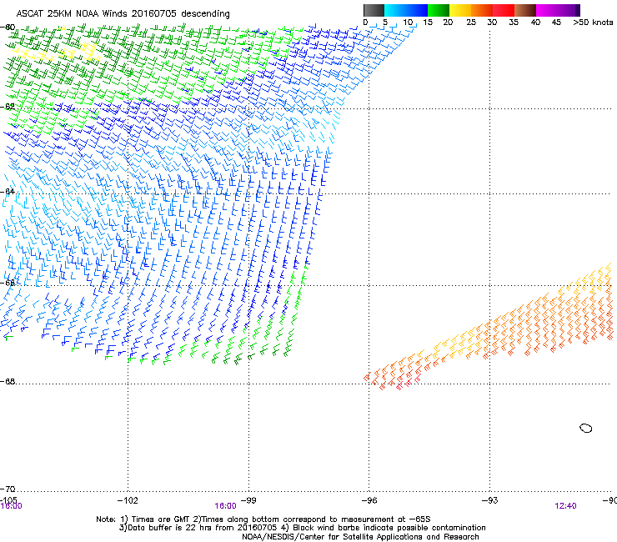Click the 'Times are GMT' note line
617x542 pixels.
[263, 519]
